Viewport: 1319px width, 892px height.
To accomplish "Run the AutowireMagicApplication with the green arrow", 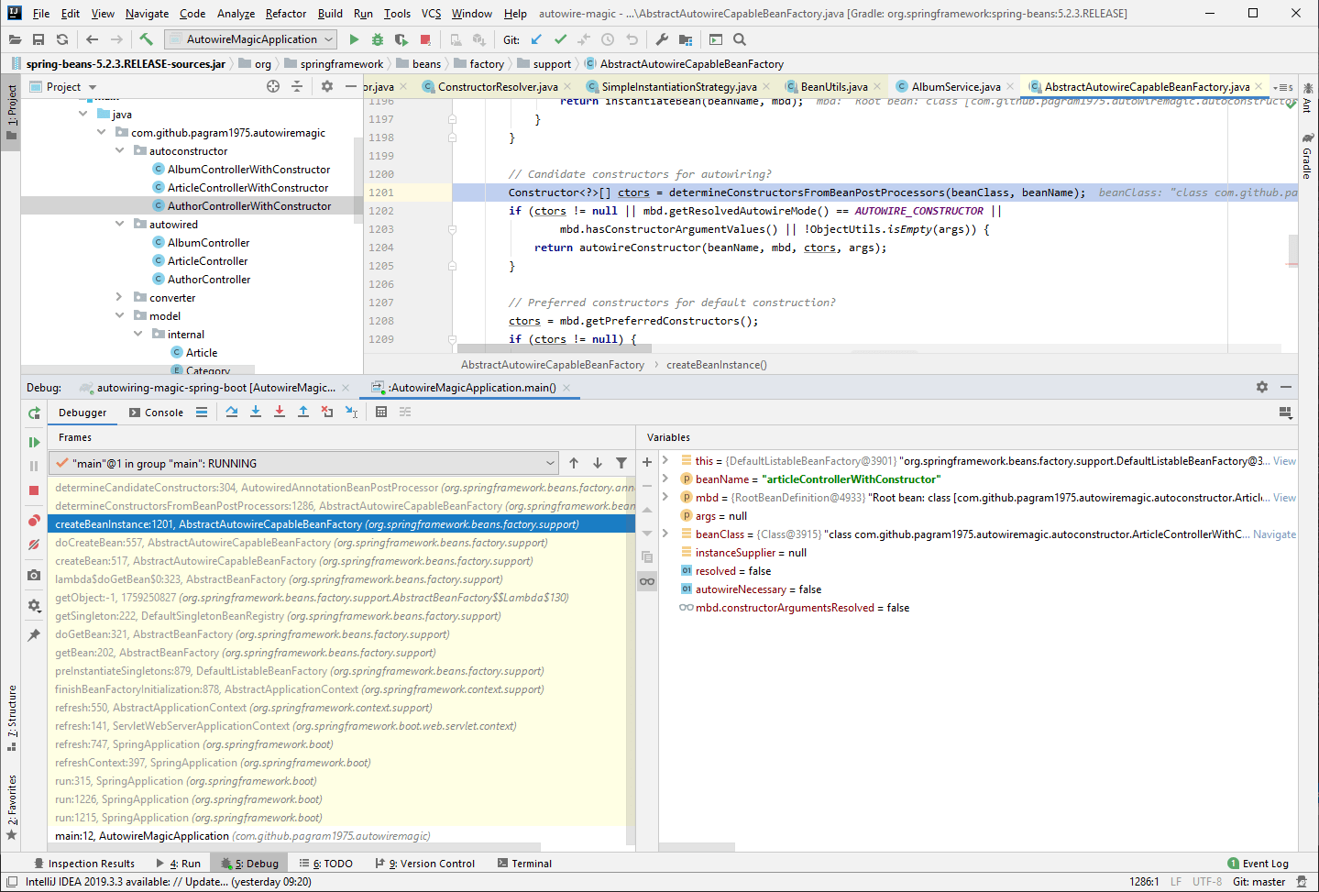I will 353,39.
